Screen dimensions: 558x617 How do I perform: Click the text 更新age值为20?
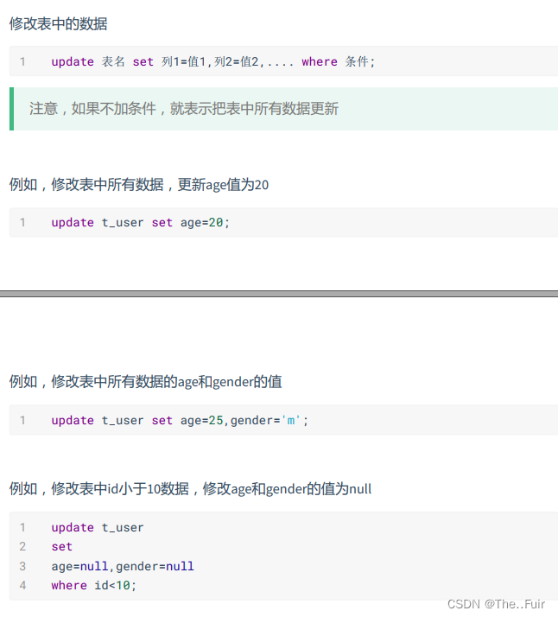[x=223, y=185]
